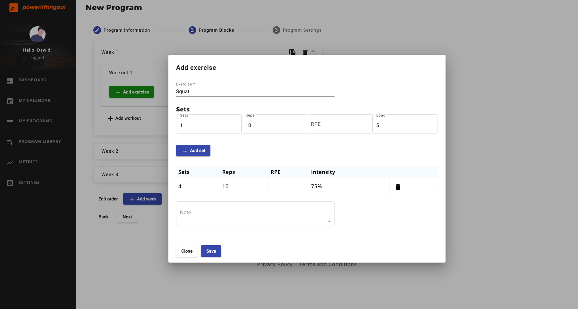This screenshot has height=309, width=578.
Task: Click Edit order
Action: [x=108, y=199]
